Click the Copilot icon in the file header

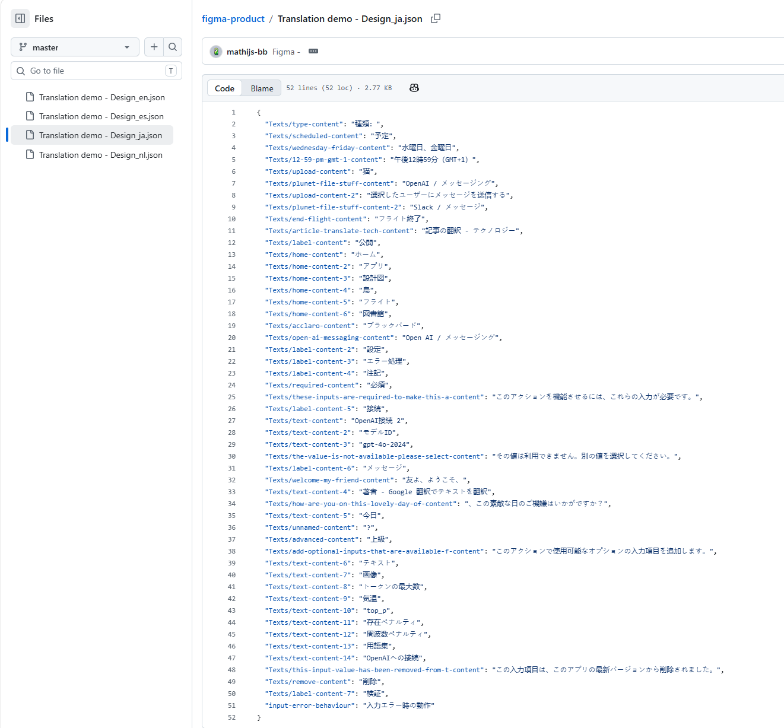tap(414, 88)
